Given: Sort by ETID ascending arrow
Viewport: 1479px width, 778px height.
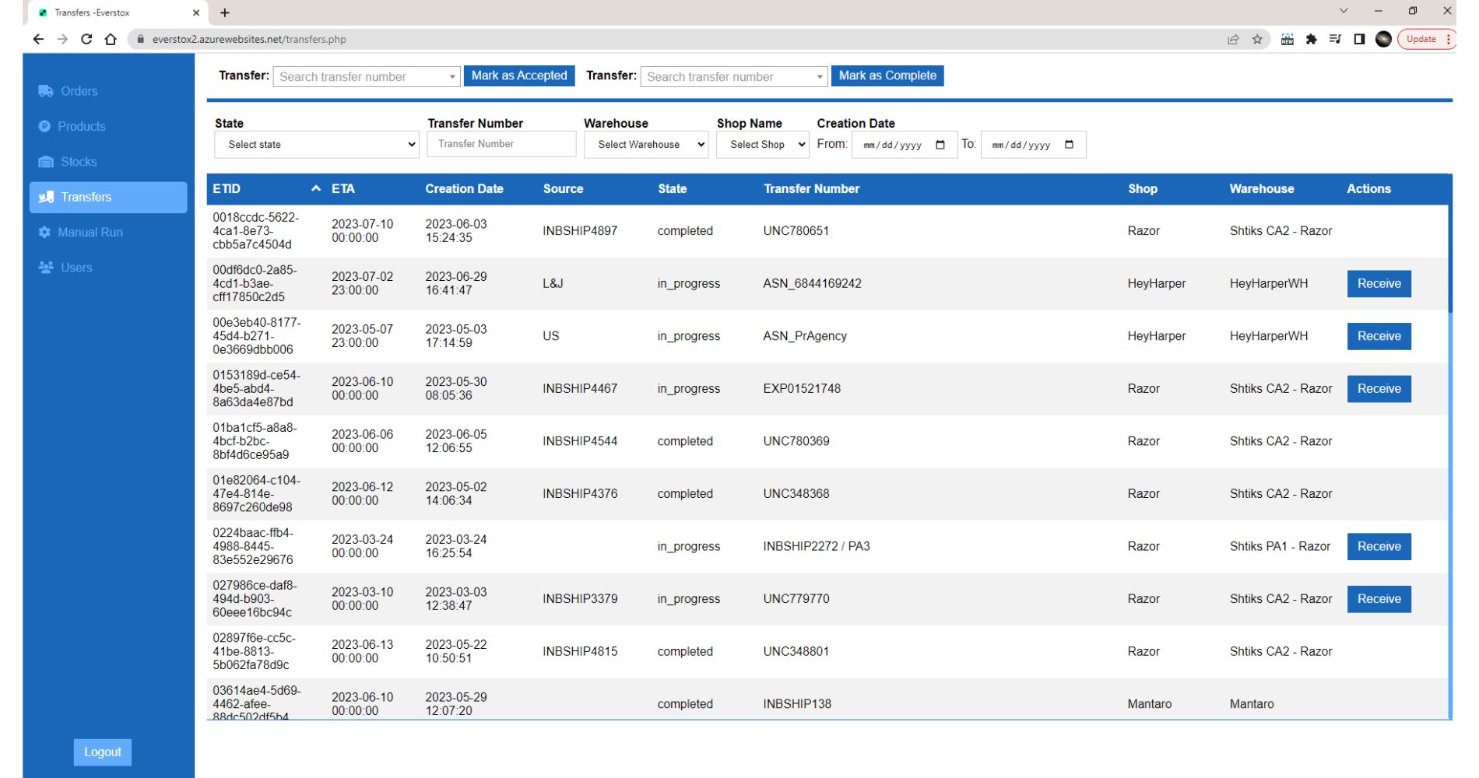Looking at the screenshot, I should click(316, 188).
